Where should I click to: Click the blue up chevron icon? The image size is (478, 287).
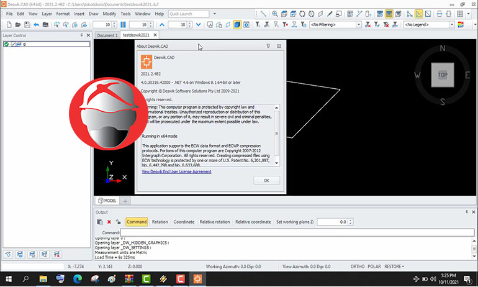pos(162,25)
